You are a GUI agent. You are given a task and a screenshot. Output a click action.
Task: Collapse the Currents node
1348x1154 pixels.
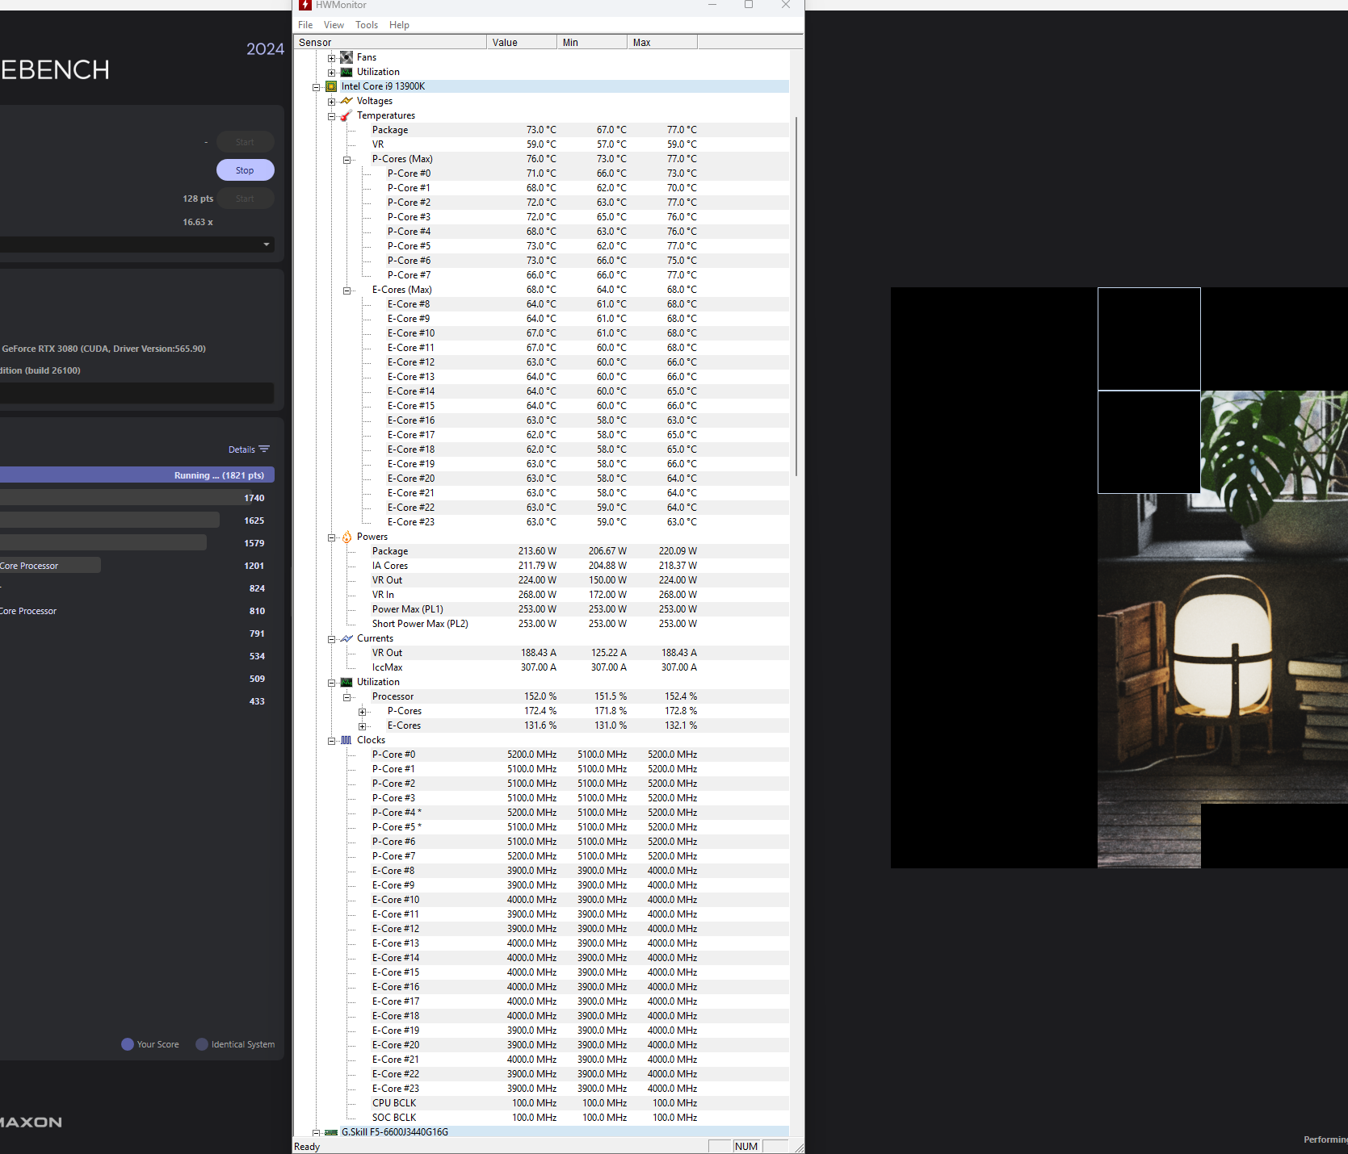pyautogui.click(x=331, y=639)
